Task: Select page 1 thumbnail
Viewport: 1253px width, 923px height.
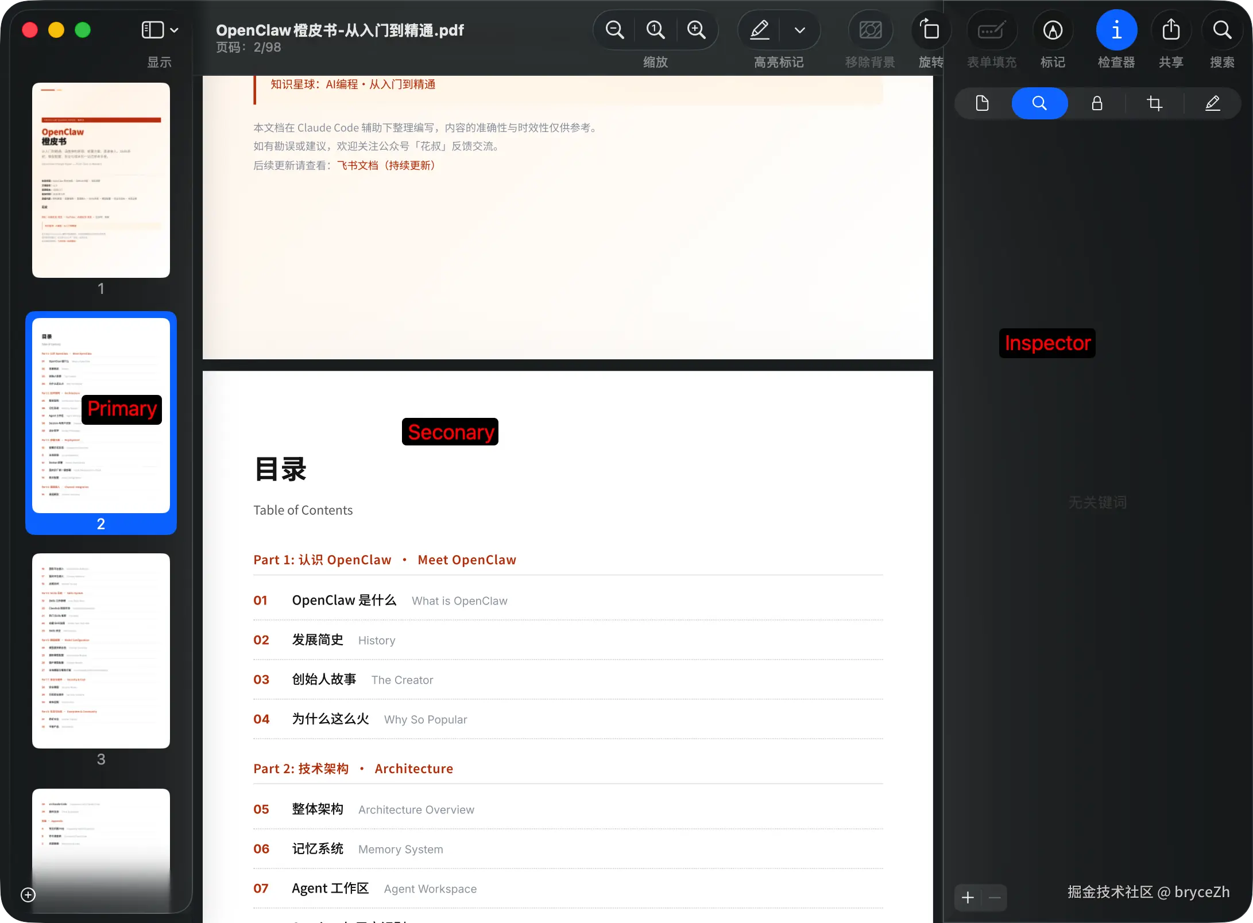Action: click(x=101, y=180)
